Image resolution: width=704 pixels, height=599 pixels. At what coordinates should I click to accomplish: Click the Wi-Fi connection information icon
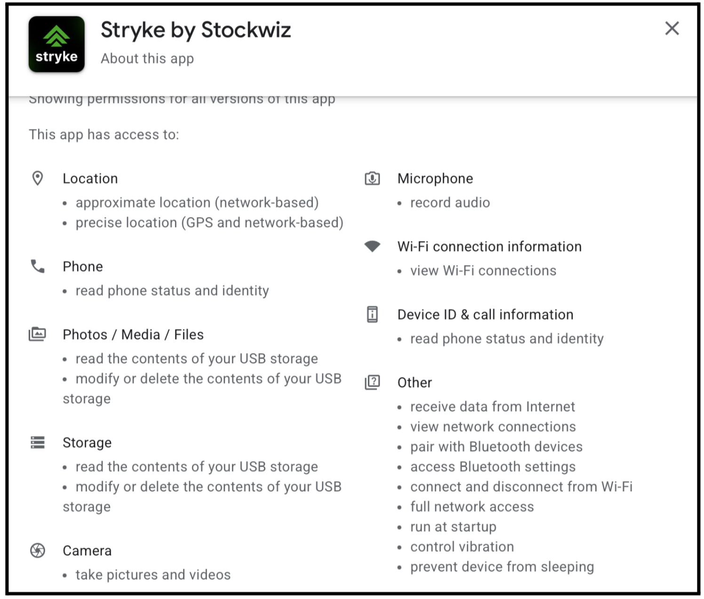pos(372,246)
